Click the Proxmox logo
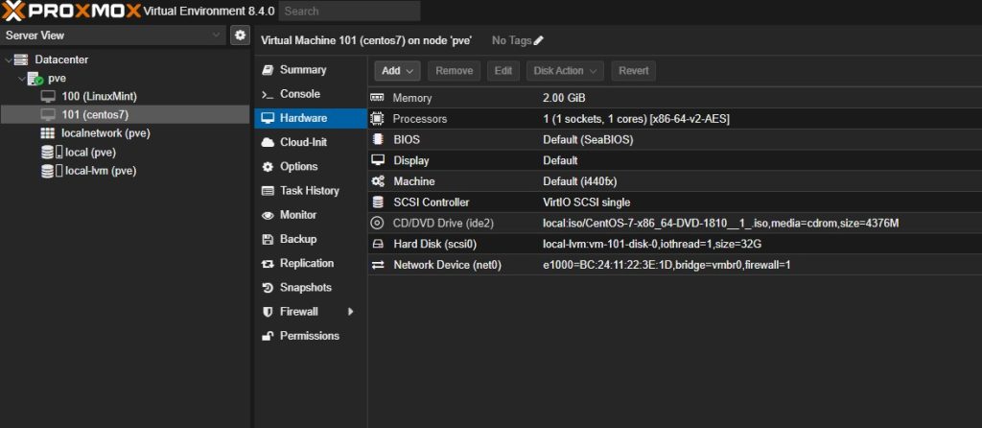 [71, 11]
